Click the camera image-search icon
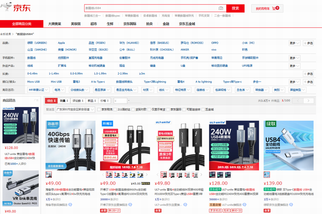The height and width of the screenshot is (214, 322). (221, 8)
